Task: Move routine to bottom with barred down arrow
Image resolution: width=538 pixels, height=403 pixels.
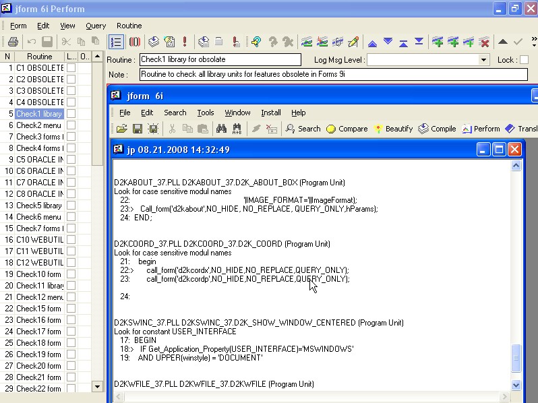Action: click(x=419, y=42)
